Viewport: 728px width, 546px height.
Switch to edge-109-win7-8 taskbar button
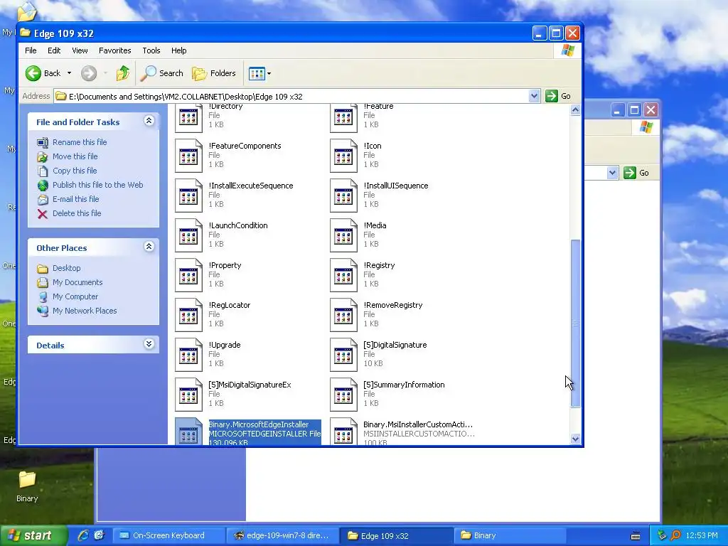(x=282, y=535)
